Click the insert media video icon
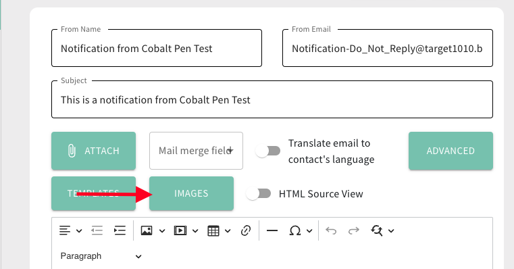The width and height of the screenshot is (514, 269). [180, 230]
